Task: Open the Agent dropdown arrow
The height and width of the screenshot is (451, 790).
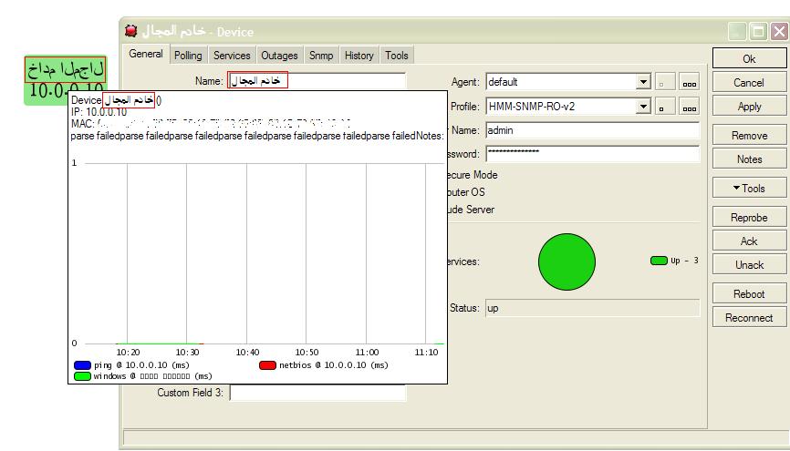Action: pyautogui.click(x=643, y=81)
